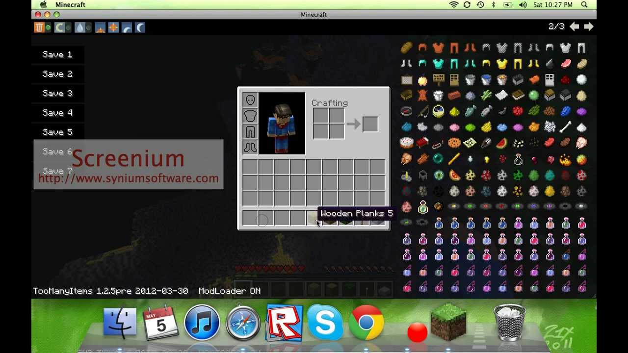Pick the compass item
The image size is (628, 353).
tap(407, 111)
